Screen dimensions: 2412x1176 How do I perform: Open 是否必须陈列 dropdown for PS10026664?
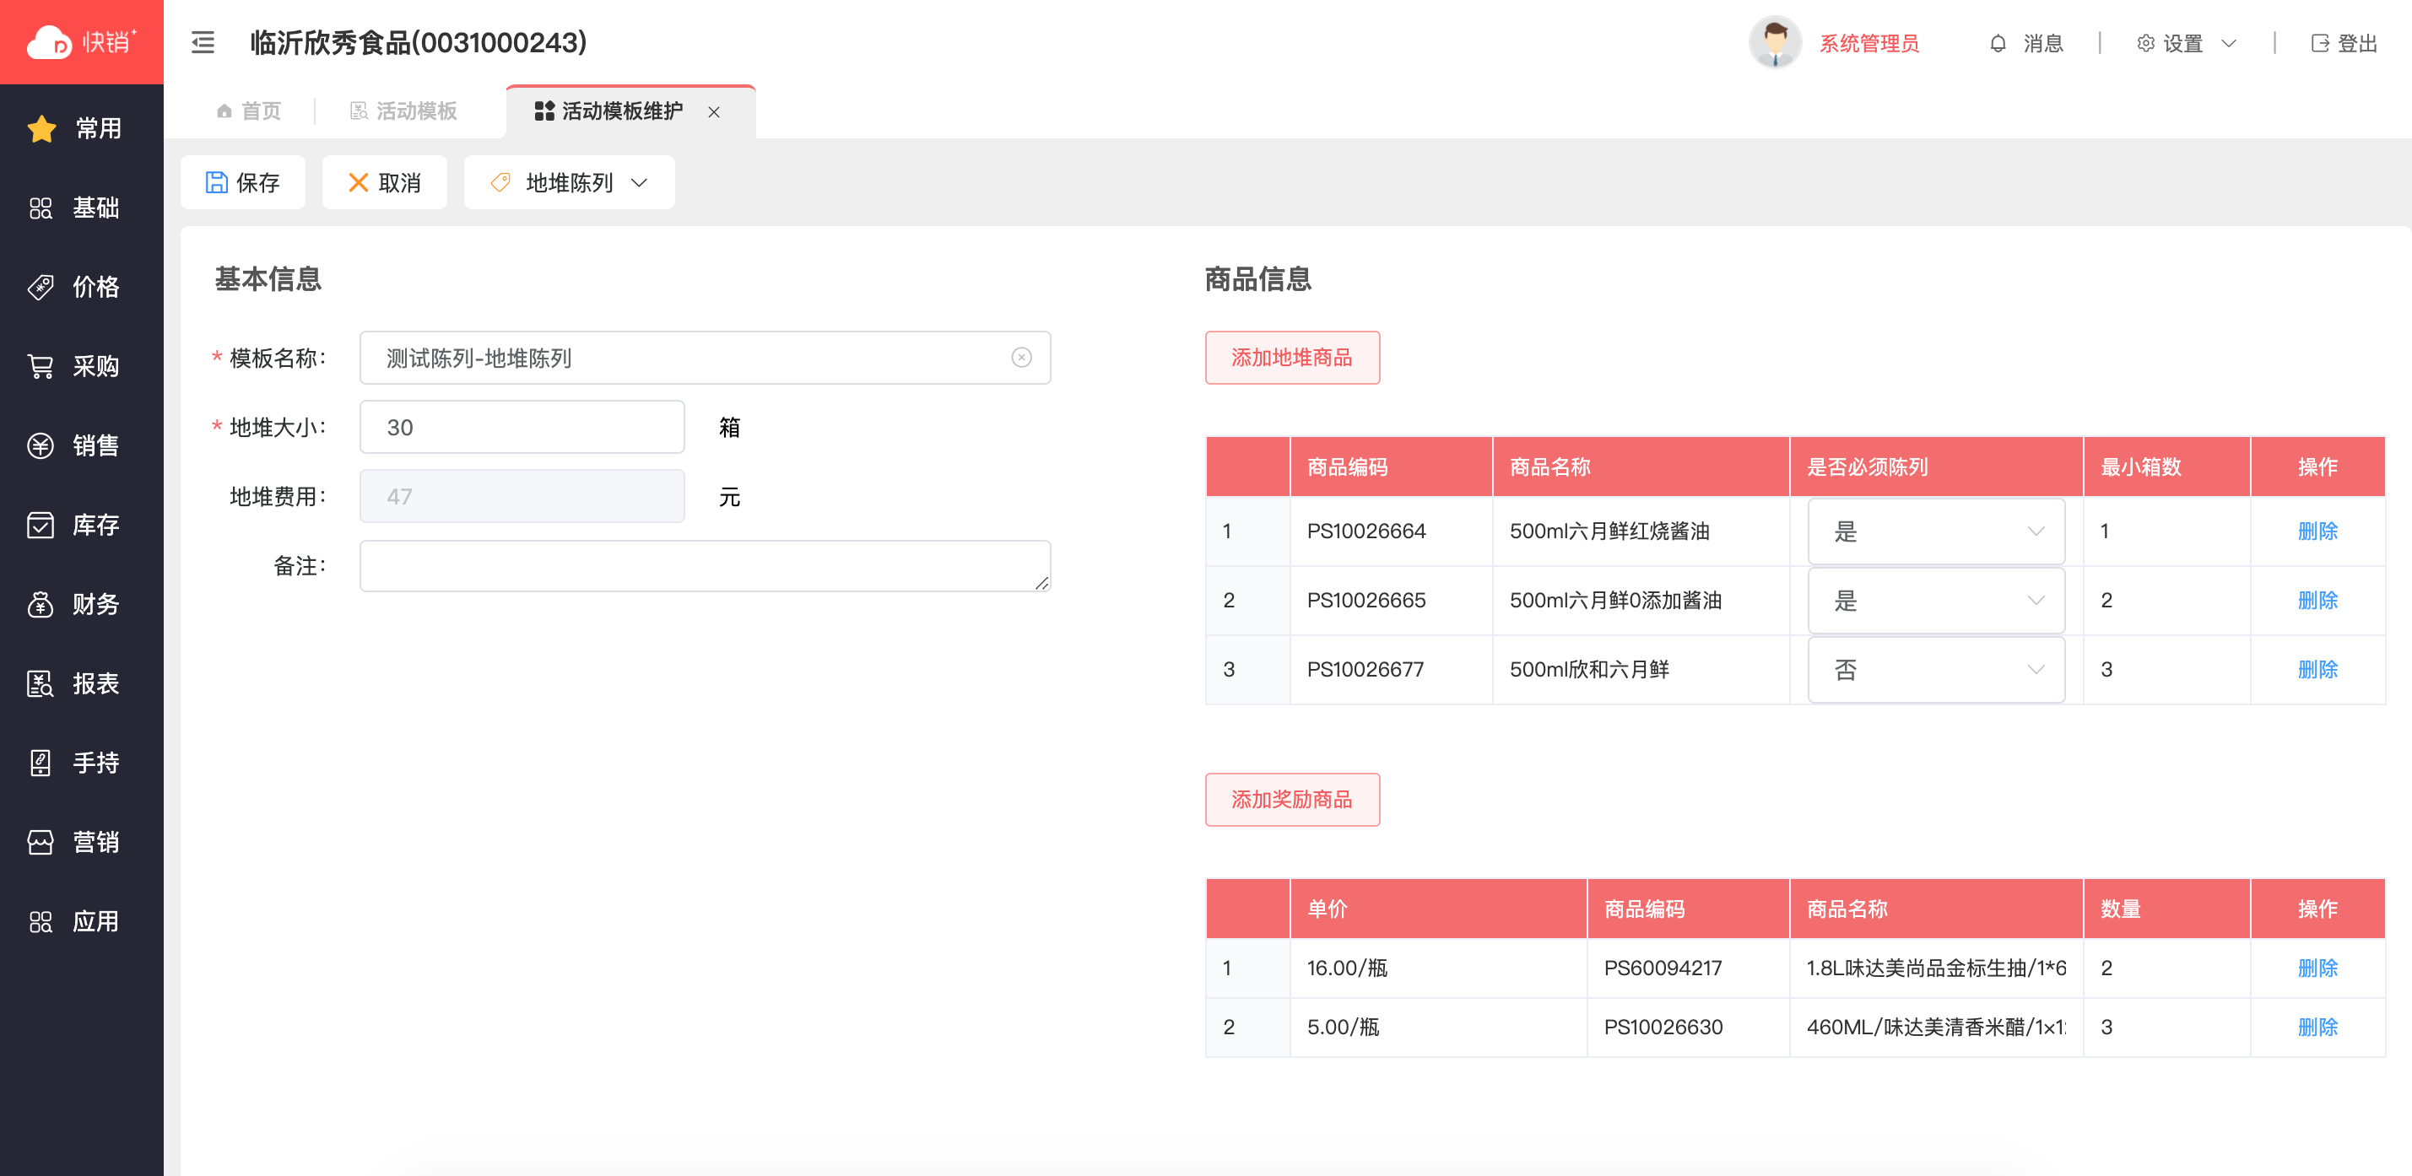click(x=1935, y=531)
